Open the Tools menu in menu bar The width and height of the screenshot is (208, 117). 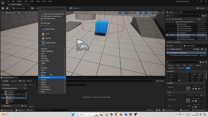click(x=26, y=1)
